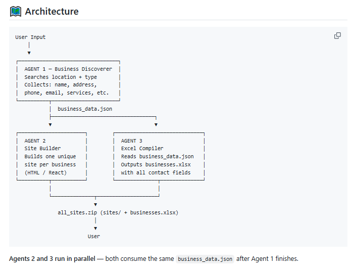Image resolution: width=354 pixels, height=271 pixels.
Task: Click the 'AGENT 2' label
Action: [x=35, y=141]
